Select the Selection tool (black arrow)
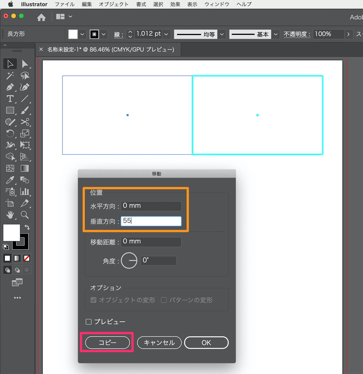The width and height of the screenshot is (363, 374). tap(10, 64)
